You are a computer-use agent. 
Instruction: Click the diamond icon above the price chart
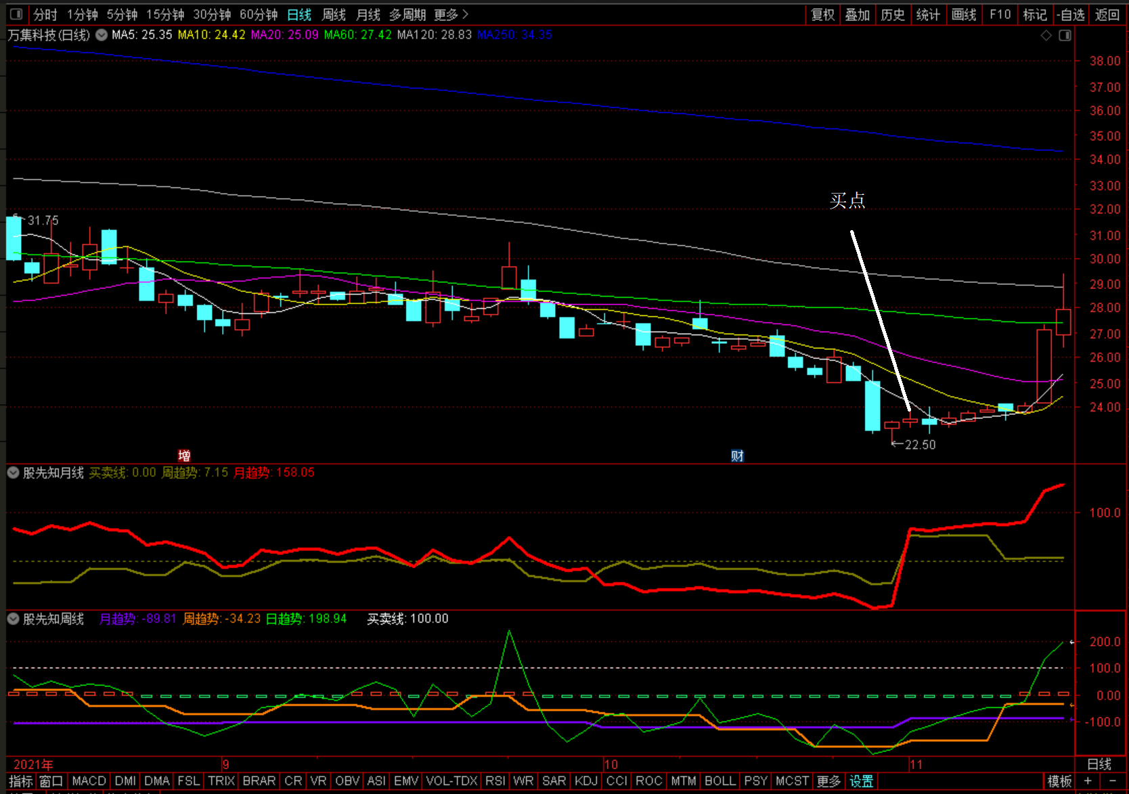1046,35
